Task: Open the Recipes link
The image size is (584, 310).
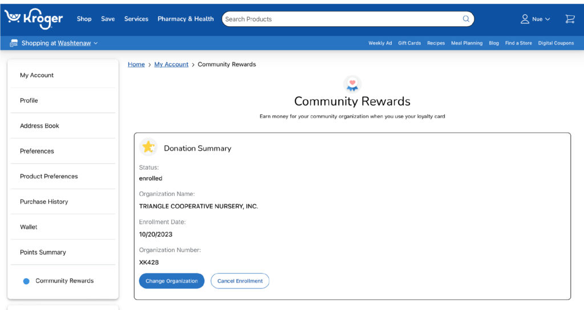Action: click(436, 43)
